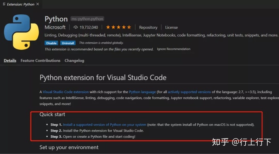Image resolution: width=279 pixels, height=154 pixels.
Task: Click the Python extension title
Action: [56, 19]
